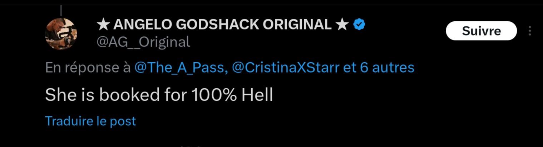Click the thread connector line above avatar
This screenshot has width=543, height=147.
coord(61,10)
